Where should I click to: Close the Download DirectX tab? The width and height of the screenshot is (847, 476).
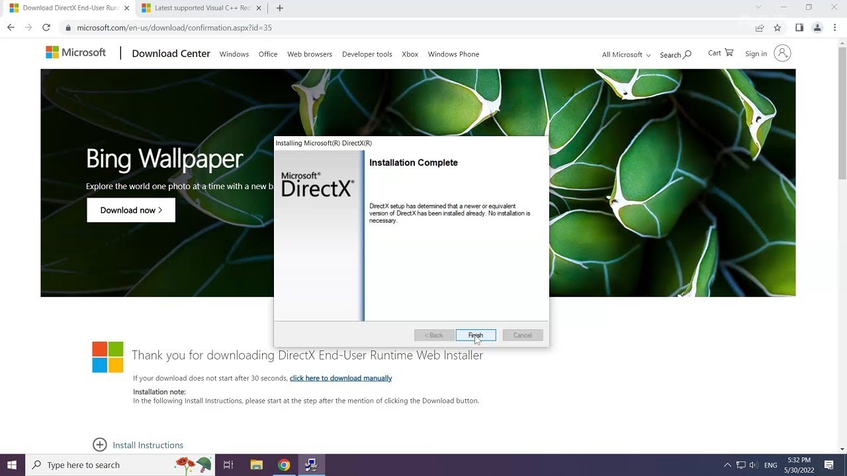(126, 8)
